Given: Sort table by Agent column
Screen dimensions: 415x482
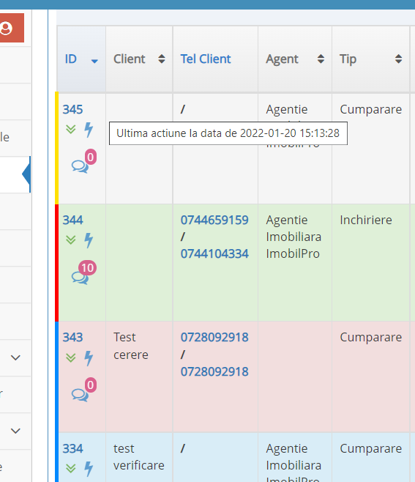Looking at the screenshot, I should (295, 59).
